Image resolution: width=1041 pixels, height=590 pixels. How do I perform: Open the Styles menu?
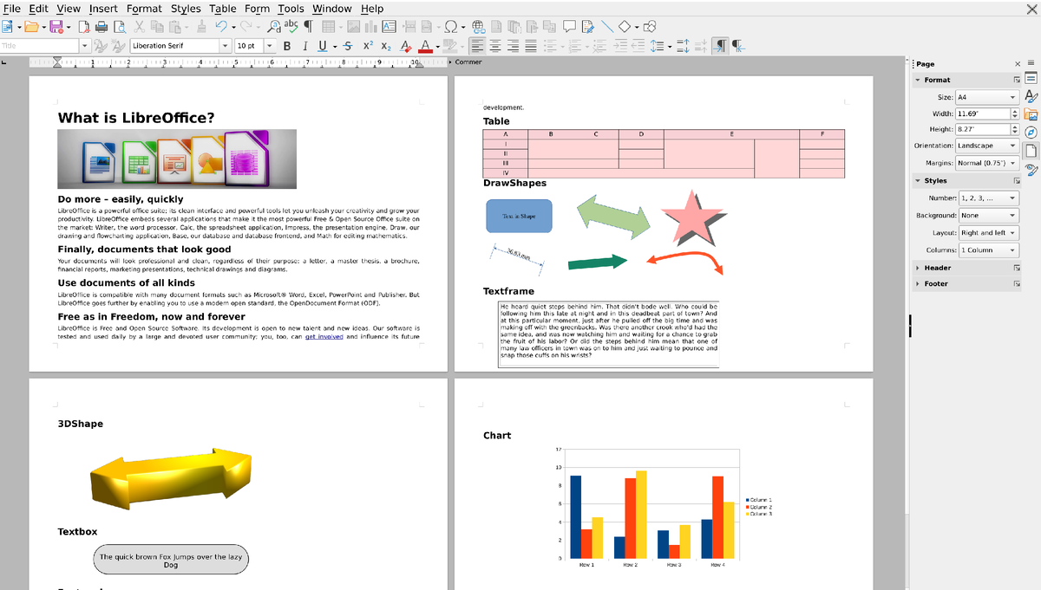tap(186, 8)
